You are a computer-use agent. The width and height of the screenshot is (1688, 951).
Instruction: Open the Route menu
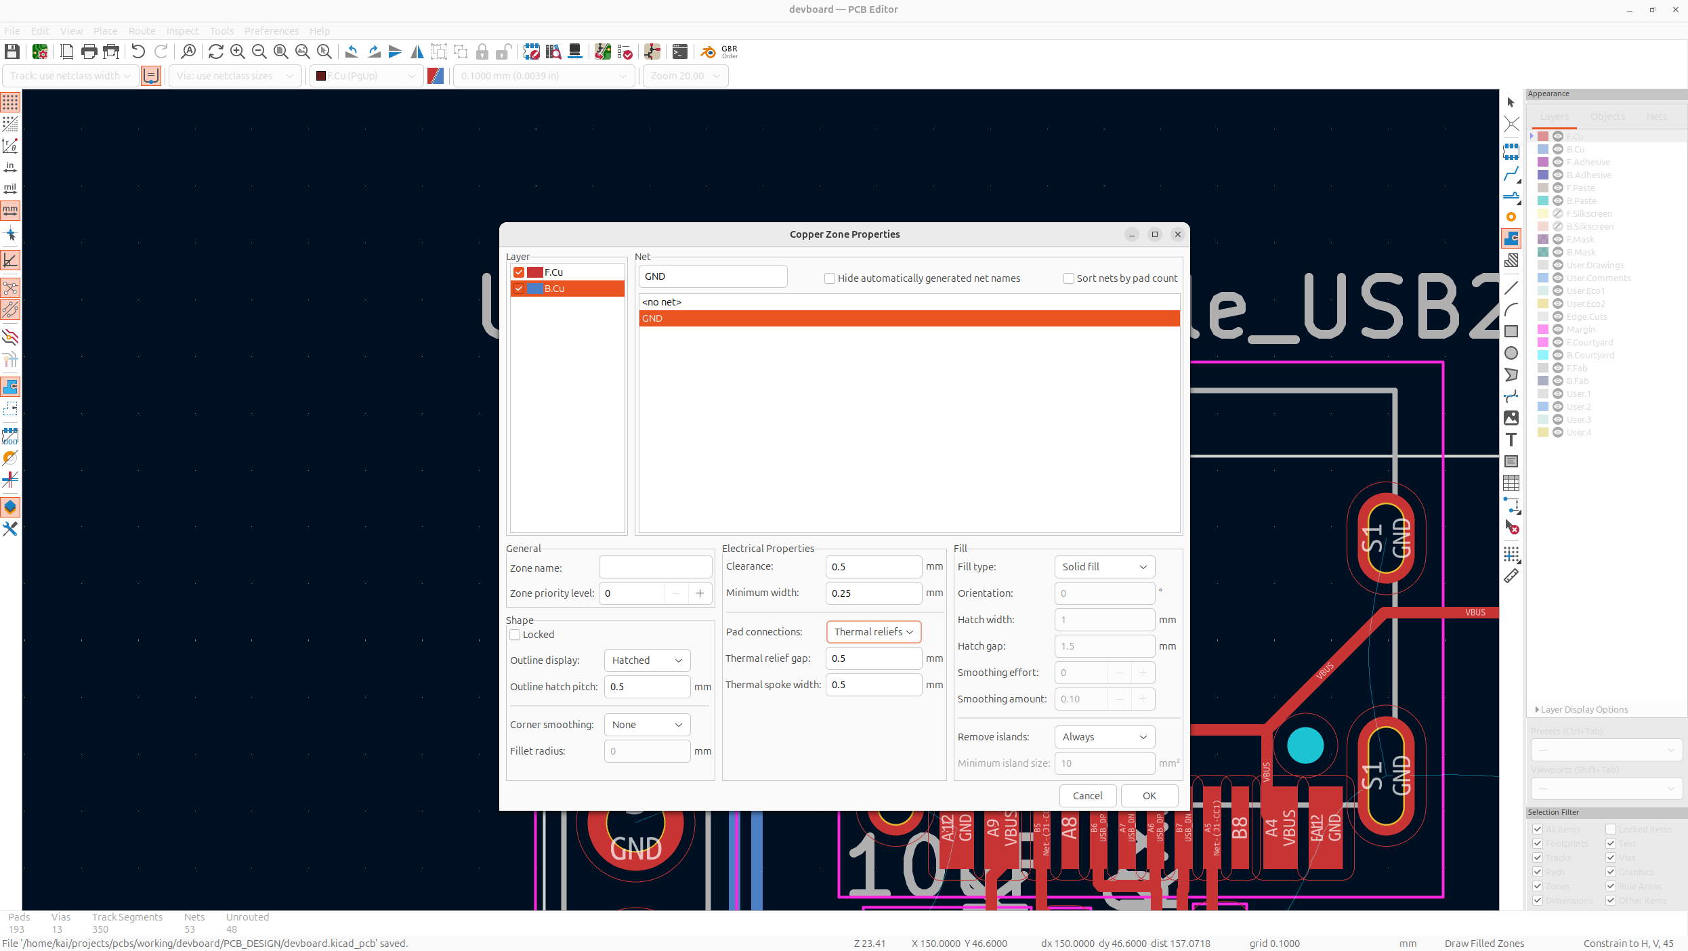click(142, 31)
